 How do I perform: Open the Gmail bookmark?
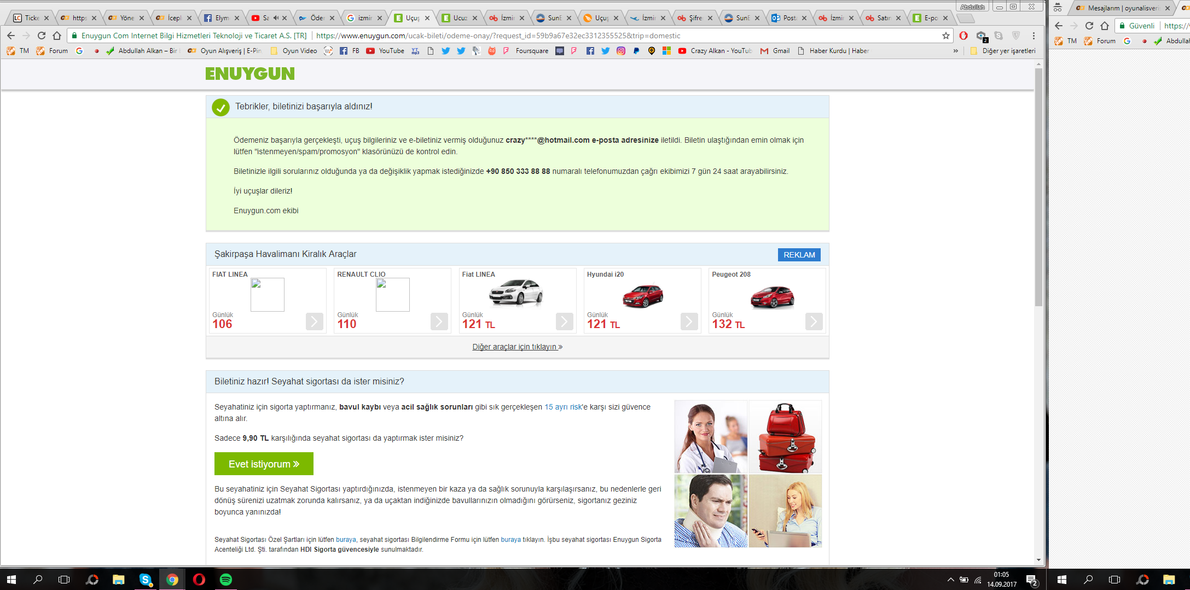(x=775, y=51)
